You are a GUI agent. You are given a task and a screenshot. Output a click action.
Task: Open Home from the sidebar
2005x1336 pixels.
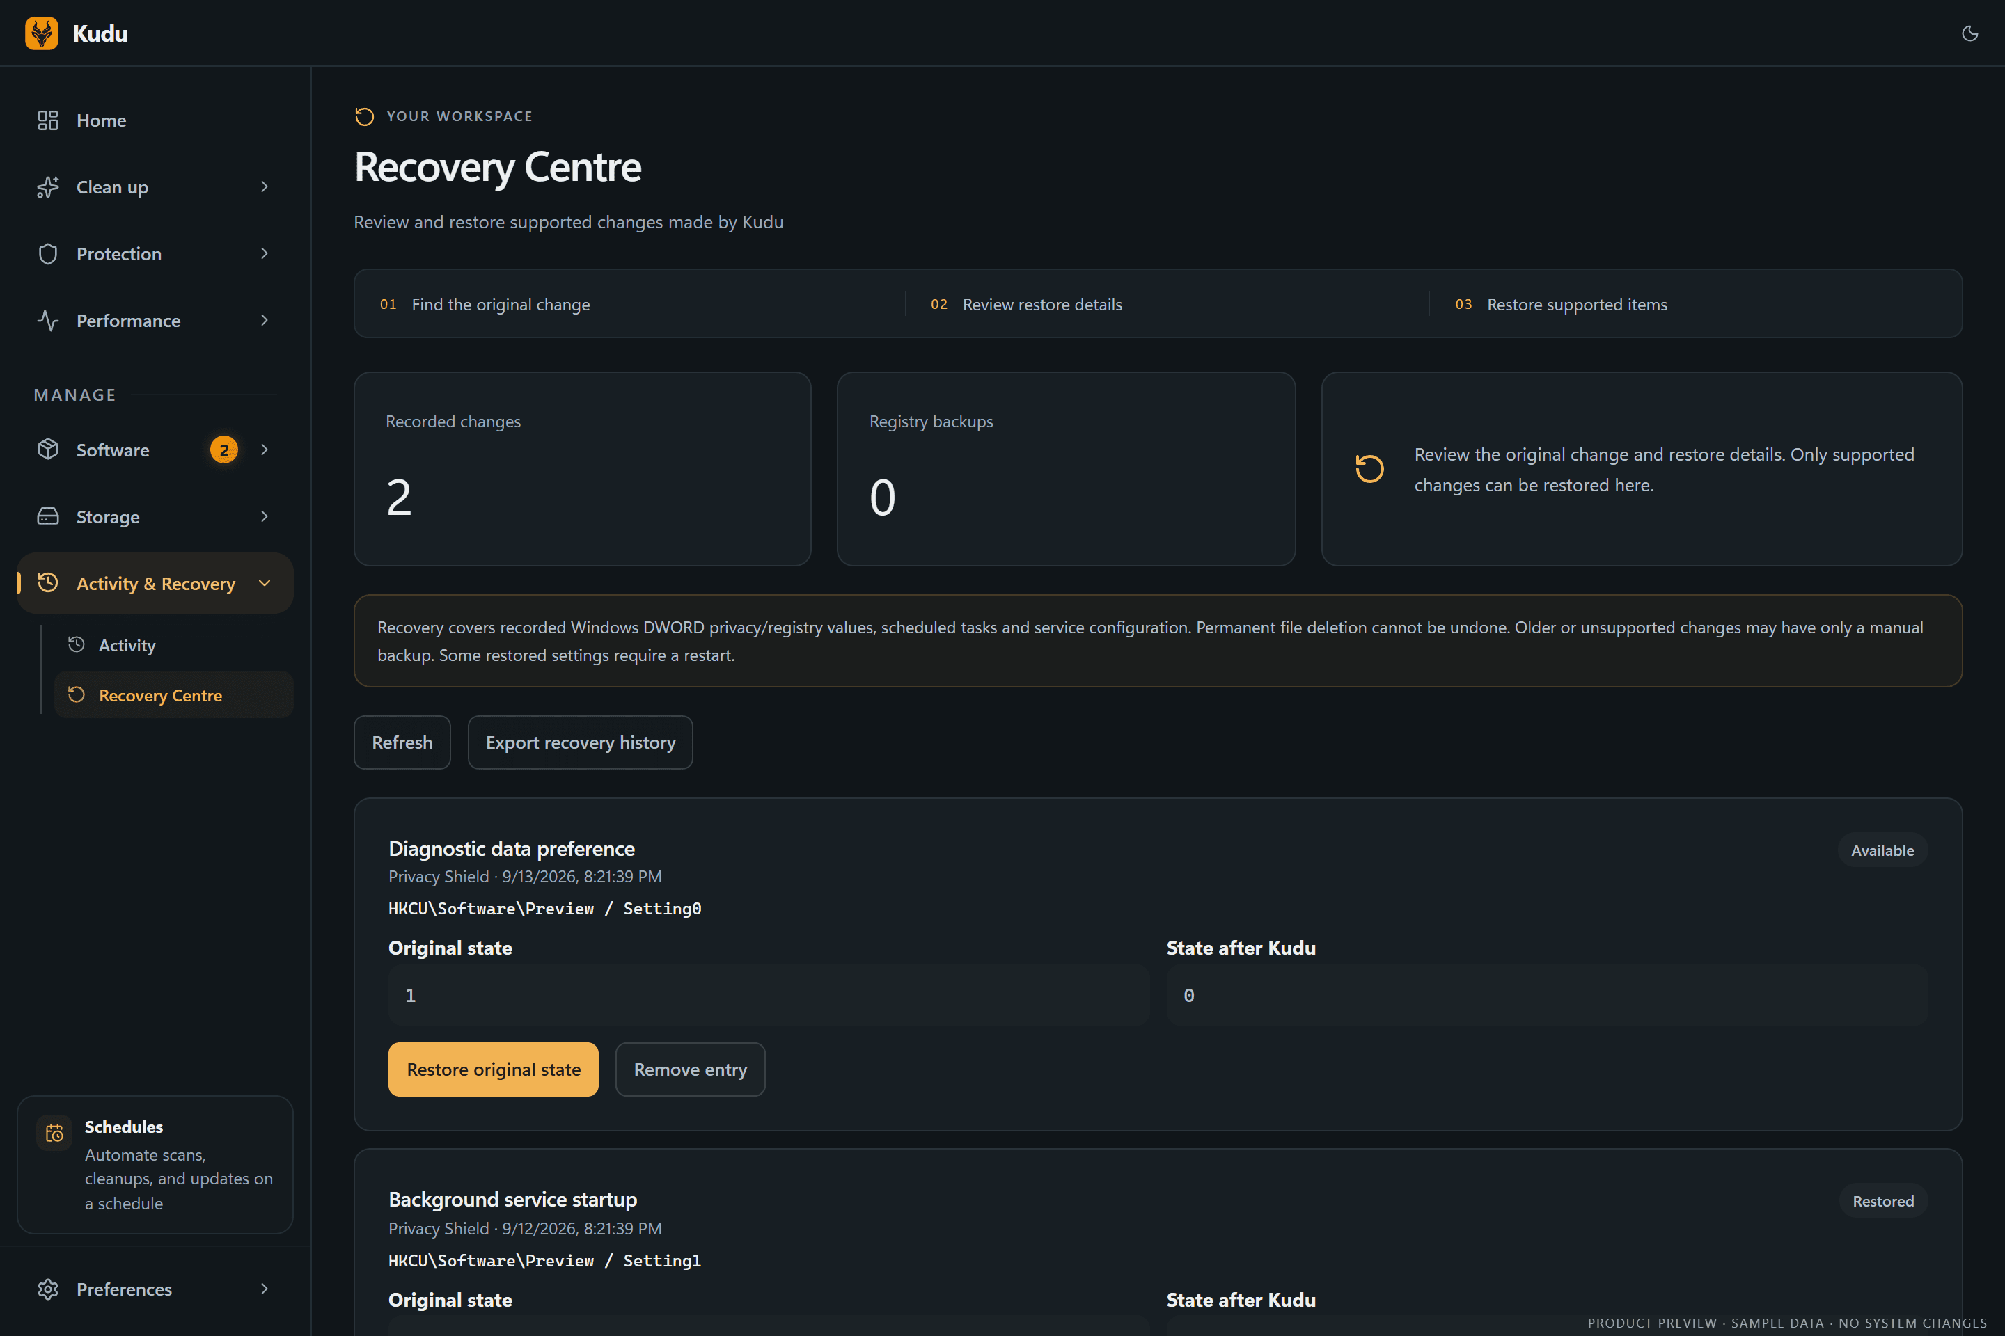click(x=155, y=120)
